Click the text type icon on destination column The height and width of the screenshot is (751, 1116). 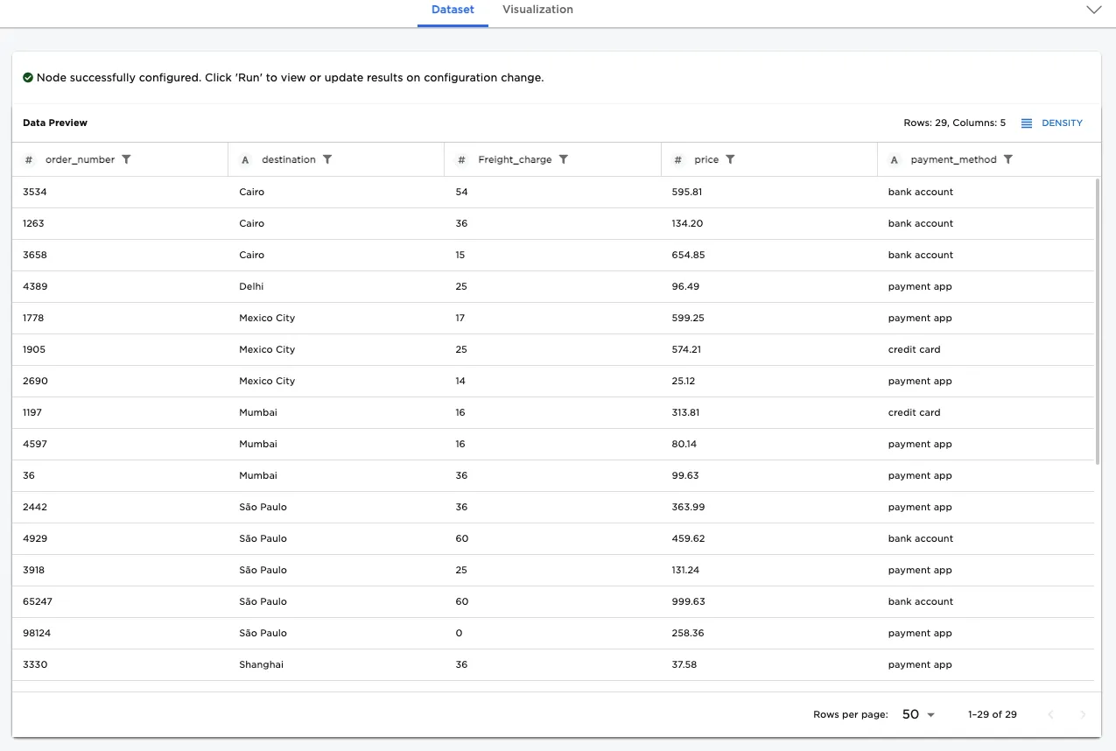(x=246, y=159)
